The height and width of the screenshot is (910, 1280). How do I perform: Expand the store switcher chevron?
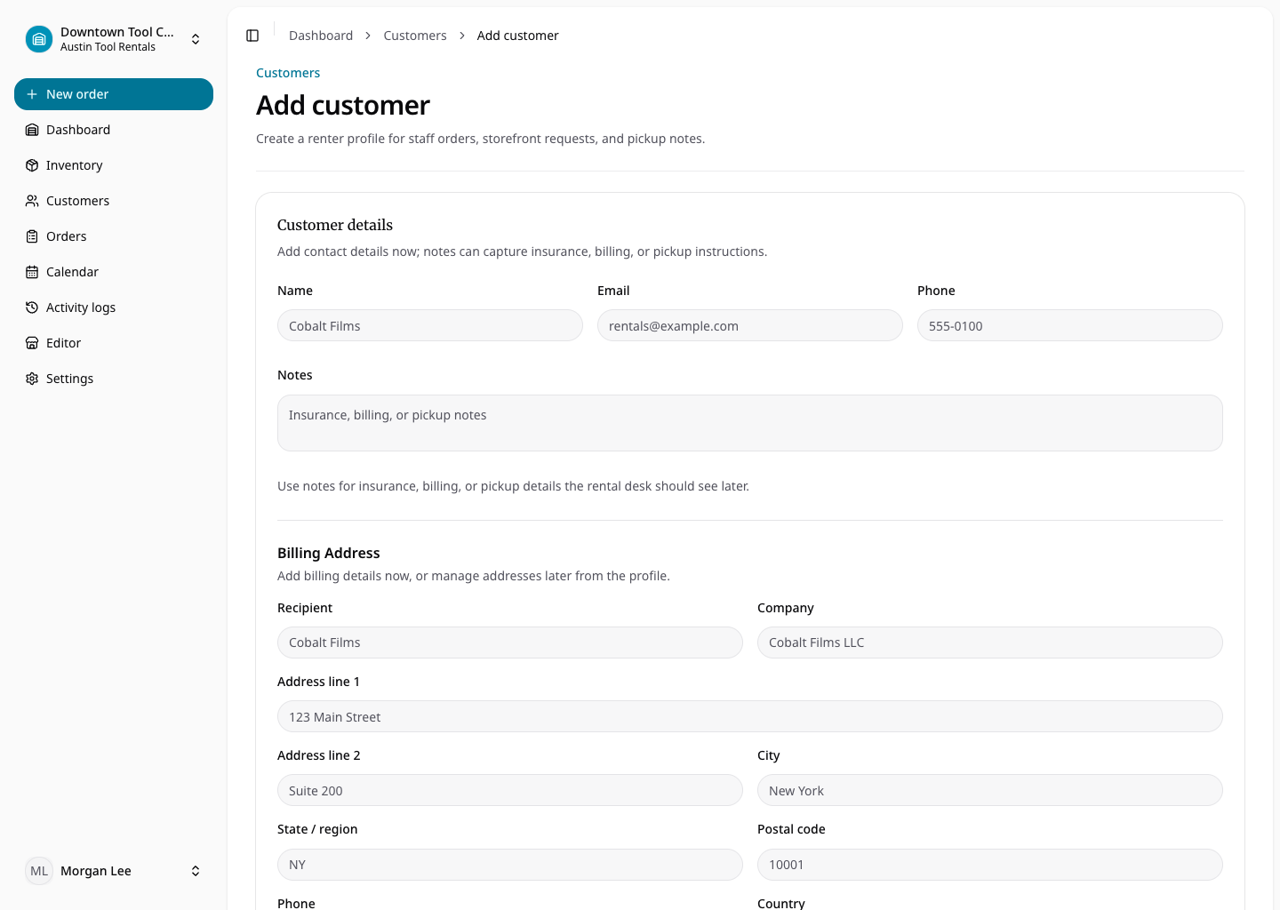click(x=196, y=39)
